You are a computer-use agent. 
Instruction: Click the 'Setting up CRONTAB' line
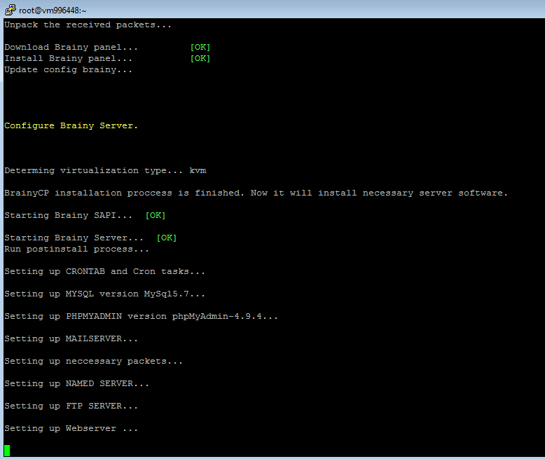(104, 272)
